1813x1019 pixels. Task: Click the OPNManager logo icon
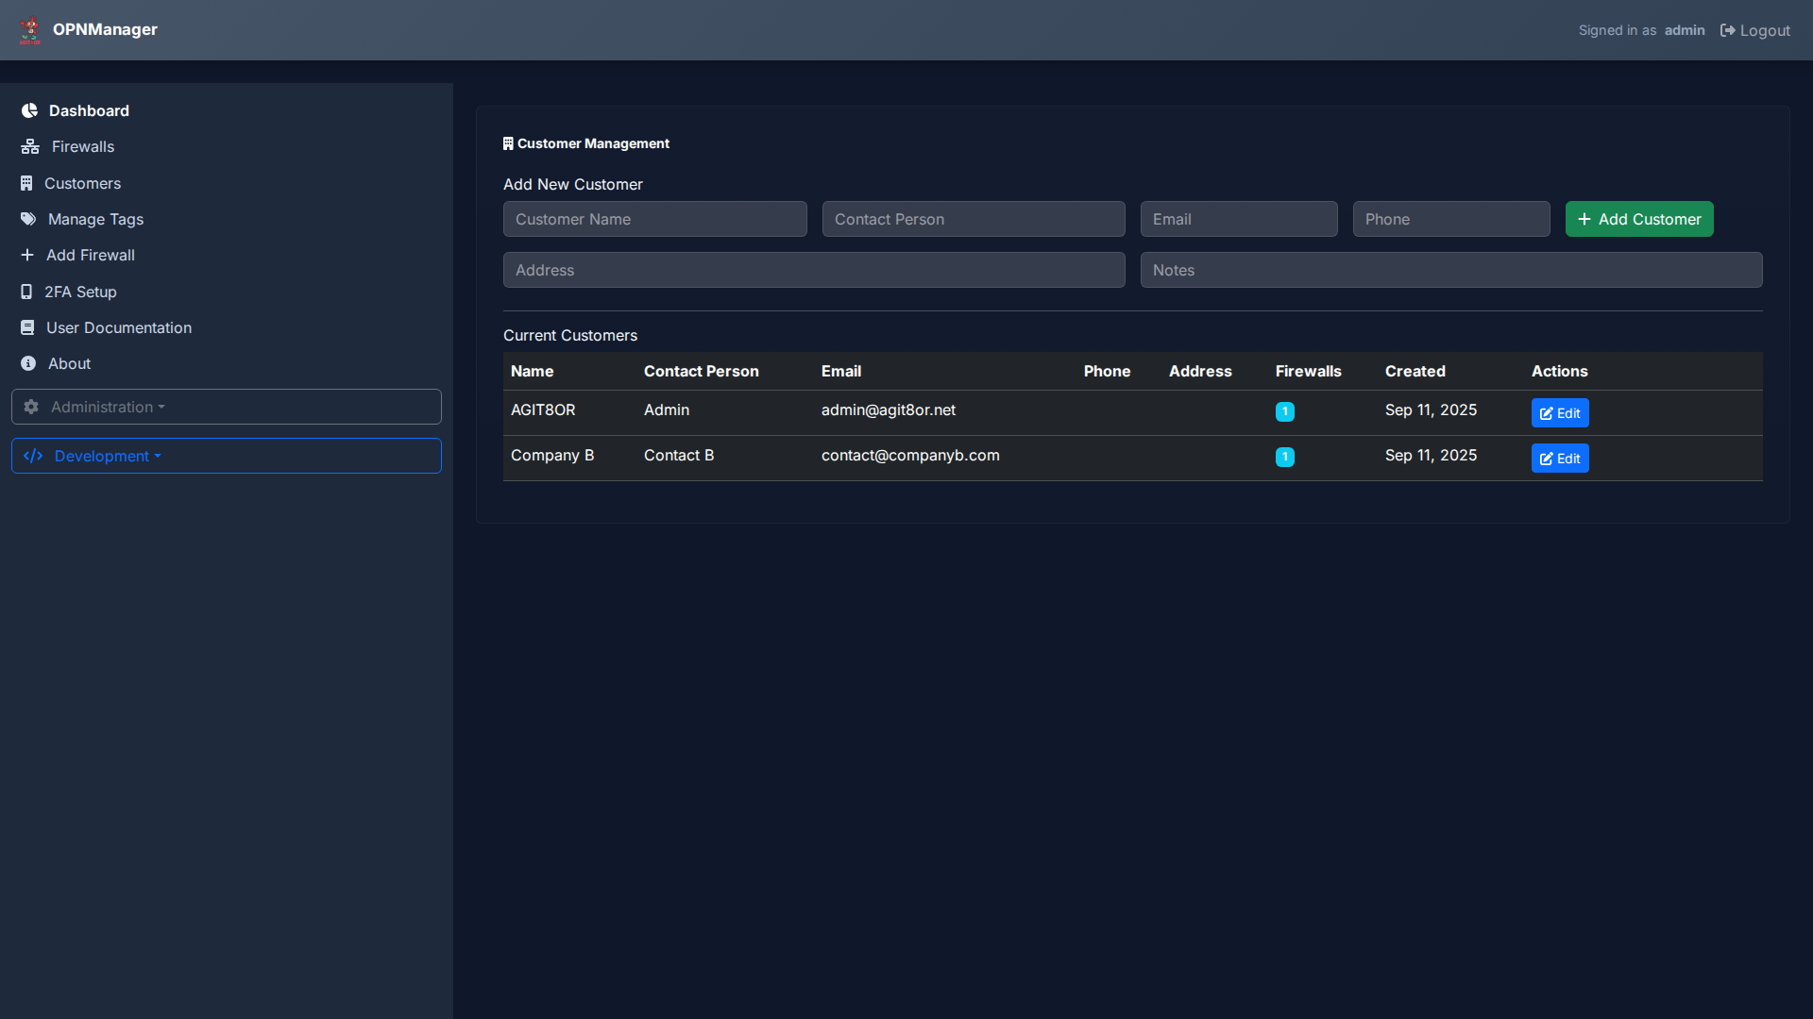[x=30, y=30]
